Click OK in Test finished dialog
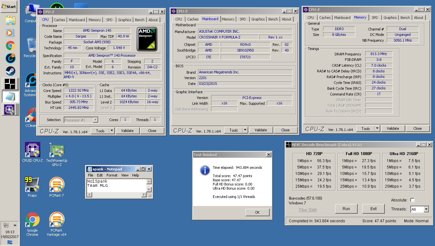 click(257, 212)
